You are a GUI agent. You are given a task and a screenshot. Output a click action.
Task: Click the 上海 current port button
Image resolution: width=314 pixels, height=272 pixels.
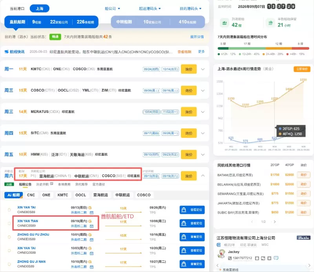click(40, 9)
